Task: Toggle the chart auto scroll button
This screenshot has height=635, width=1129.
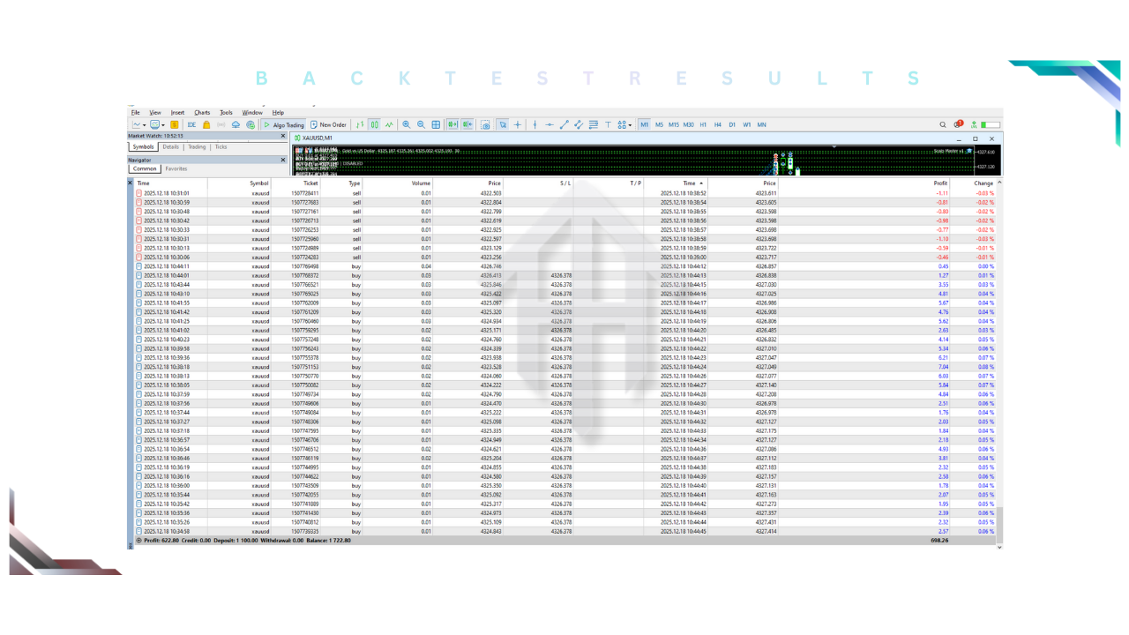Action: (x=452, y=125)
